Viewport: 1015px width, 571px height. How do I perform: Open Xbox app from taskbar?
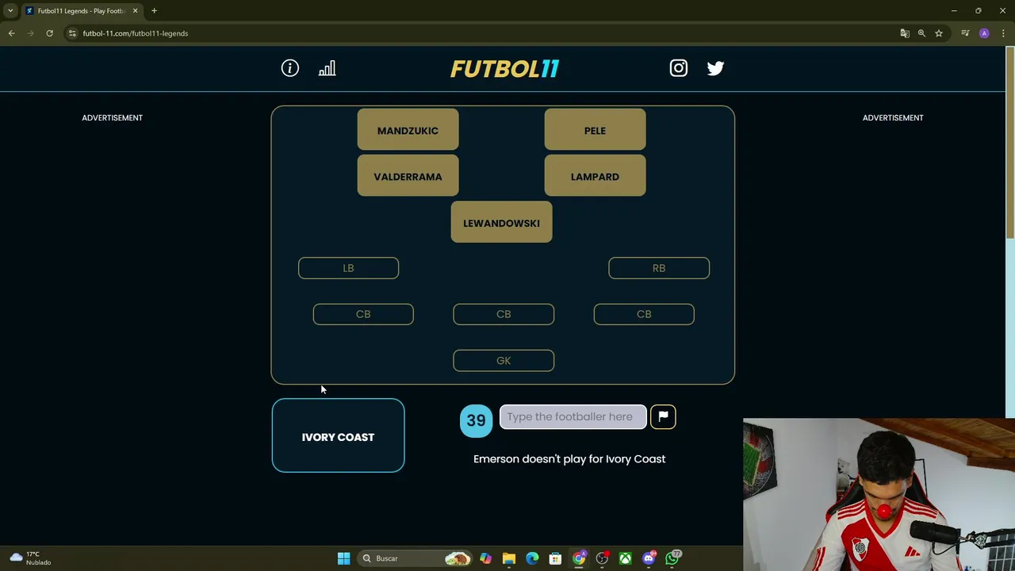(626, 558)
